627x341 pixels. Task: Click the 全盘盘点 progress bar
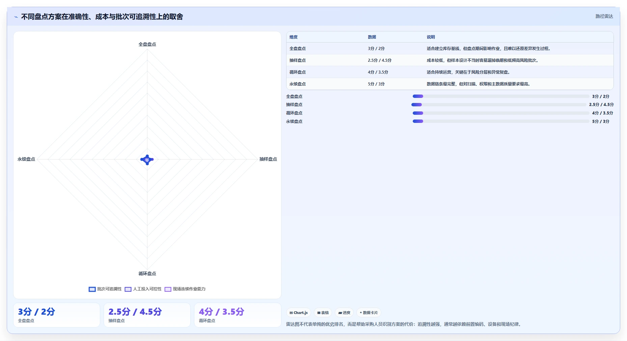point(501,97)
